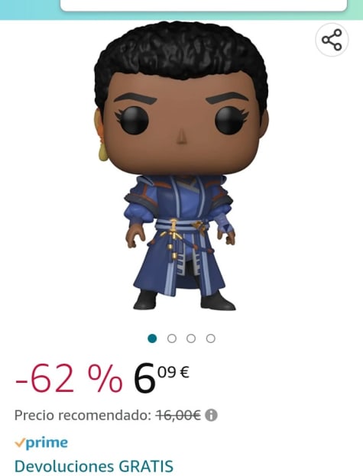Click the small 09 € cents superscript

tap(173, 372)
